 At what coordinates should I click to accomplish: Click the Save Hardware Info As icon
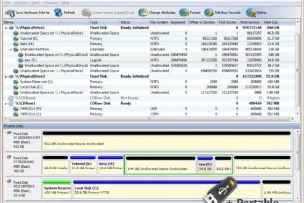tap(8, 12)
